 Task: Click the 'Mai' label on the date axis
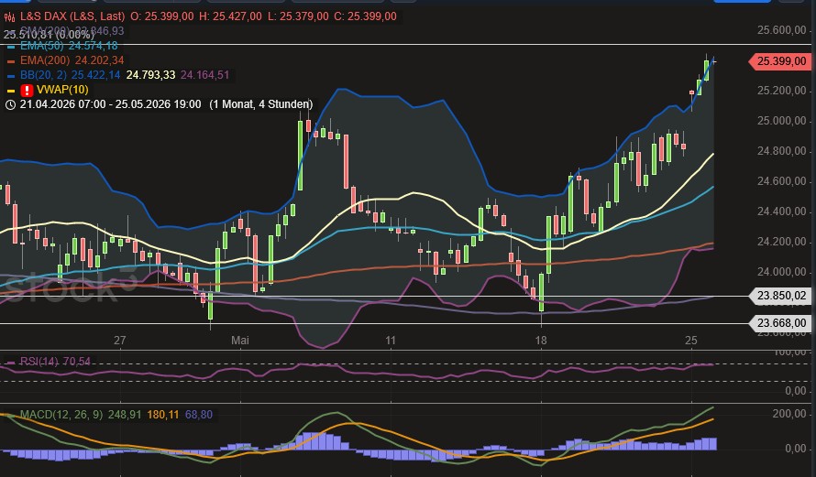240,341
